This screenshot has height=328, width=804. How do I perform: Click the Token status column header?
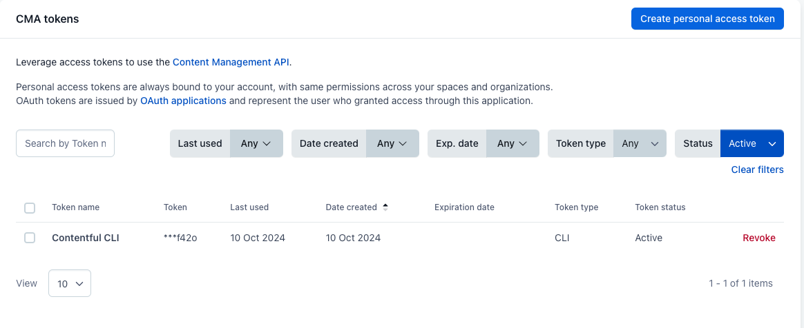coord(660,207)
